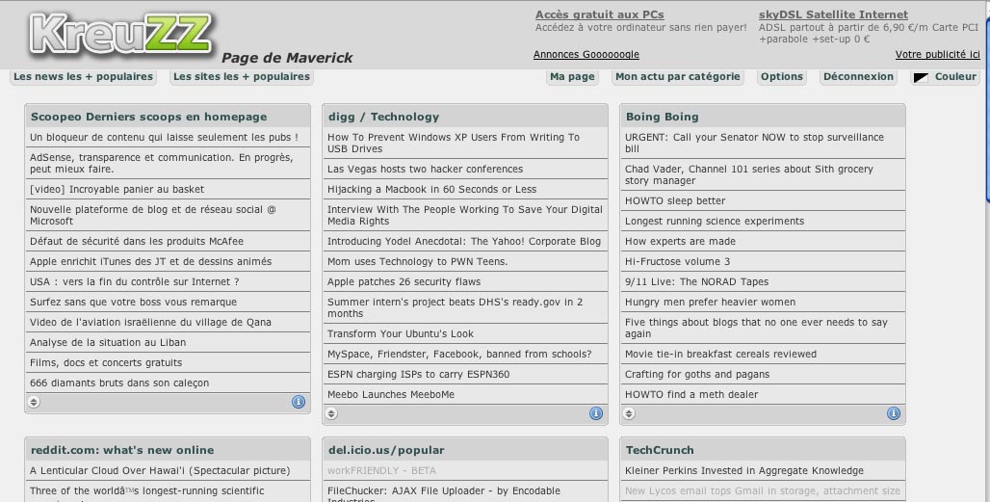This screenshot has width=990, height=502.
Task: Open Les news les + populaires
Action: [x=84, y=76]
